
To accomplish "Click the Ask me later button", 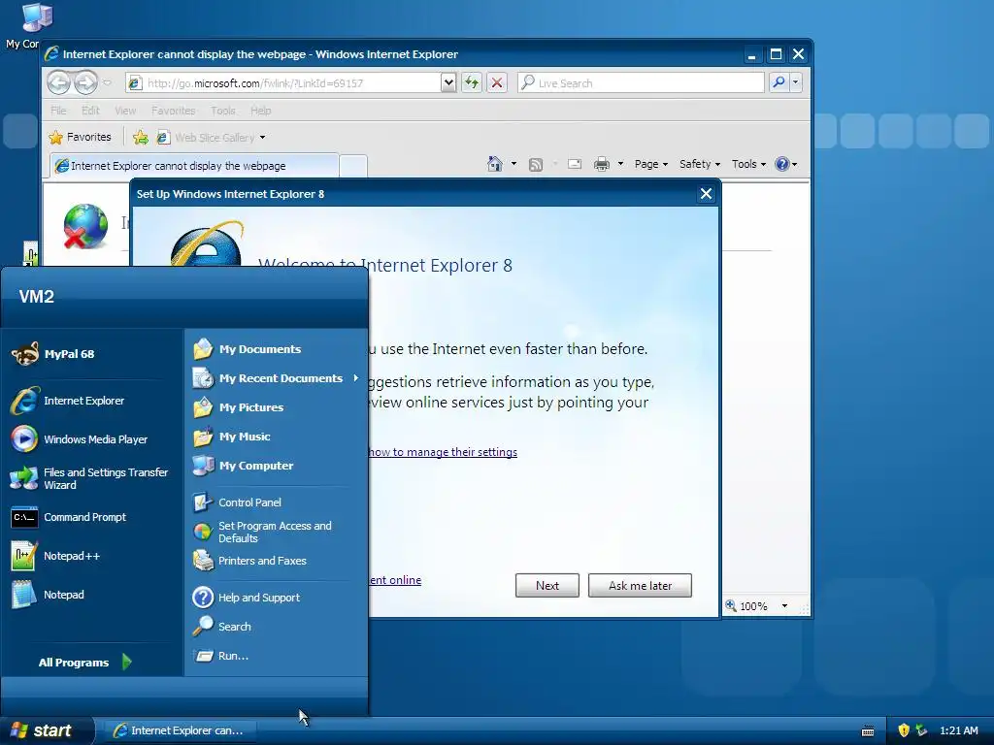I will click(x=640, y=585).
